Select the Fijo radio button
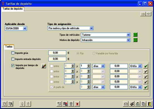The height and width of the screenshot is (109, 154). 78,53
